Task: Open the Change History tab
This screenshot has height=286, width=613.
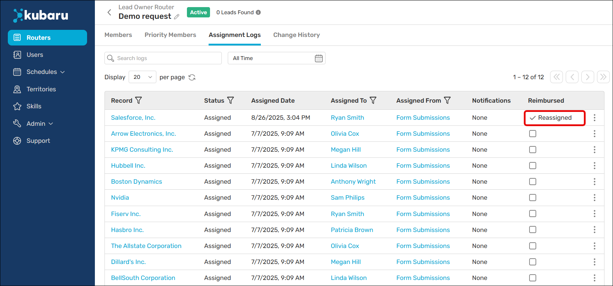Action: [296, 35]
